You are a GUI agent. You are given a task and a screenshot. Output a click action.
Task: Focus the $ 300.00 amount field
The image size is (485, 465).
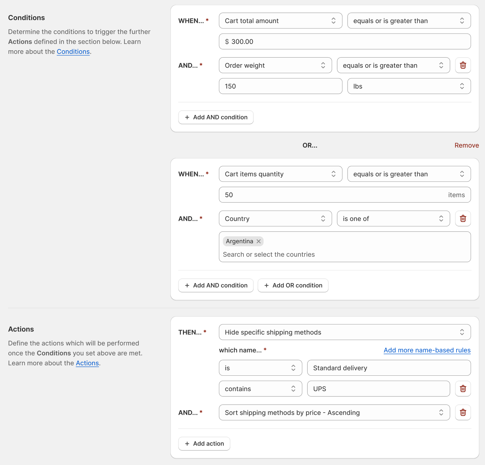(345, 42)
